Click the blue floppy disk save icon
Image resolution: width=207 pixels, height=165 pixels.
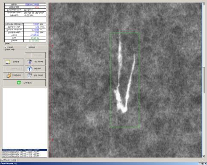[30, 62]
